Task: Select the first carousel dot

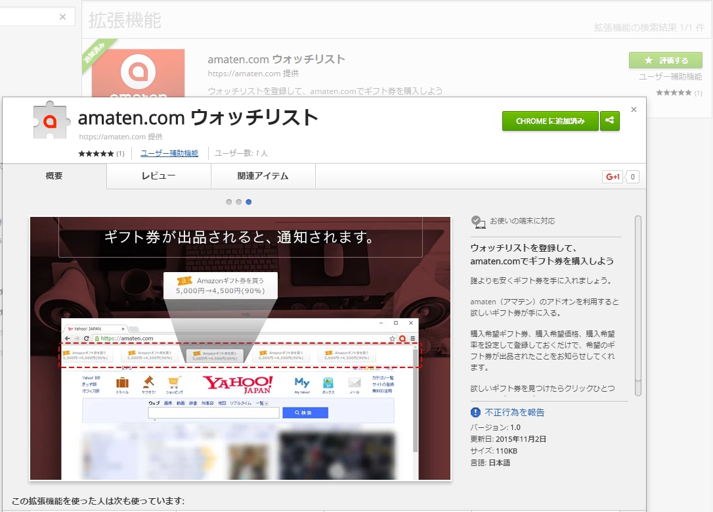Action: coord(228,202)
